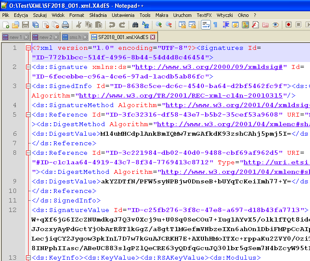Collapse the ds:Reference fold at line 5
This screenshot has height=261, width=310.
coord(28,114)
